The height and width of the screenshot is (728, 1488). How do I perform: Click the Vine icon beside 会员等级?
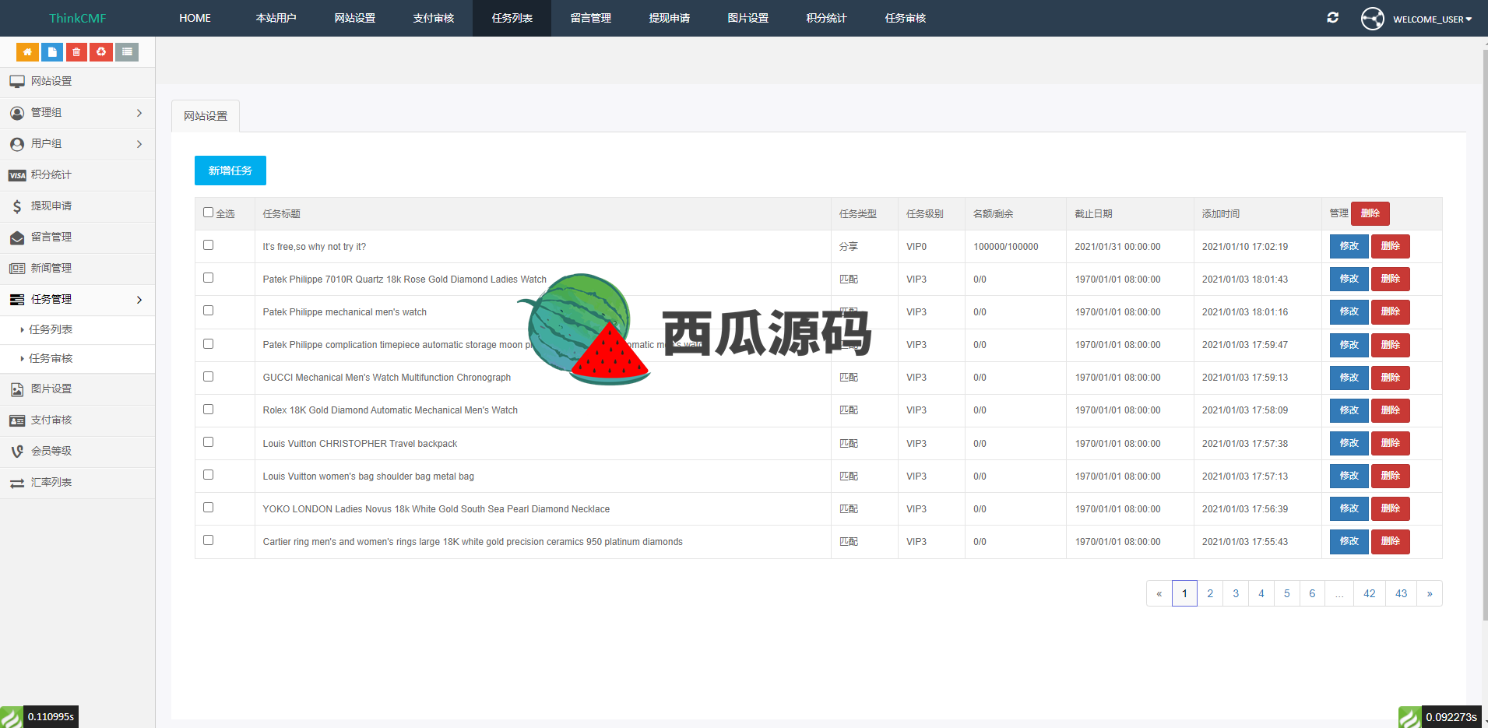(17, 452)
